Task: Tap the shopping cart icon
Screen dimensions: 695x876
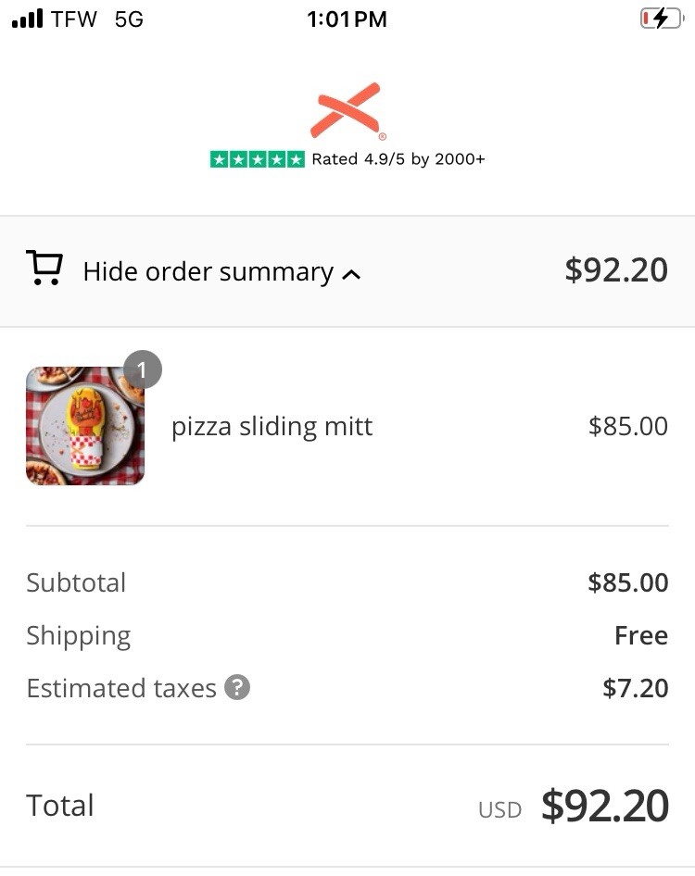Action: (44, 269)
